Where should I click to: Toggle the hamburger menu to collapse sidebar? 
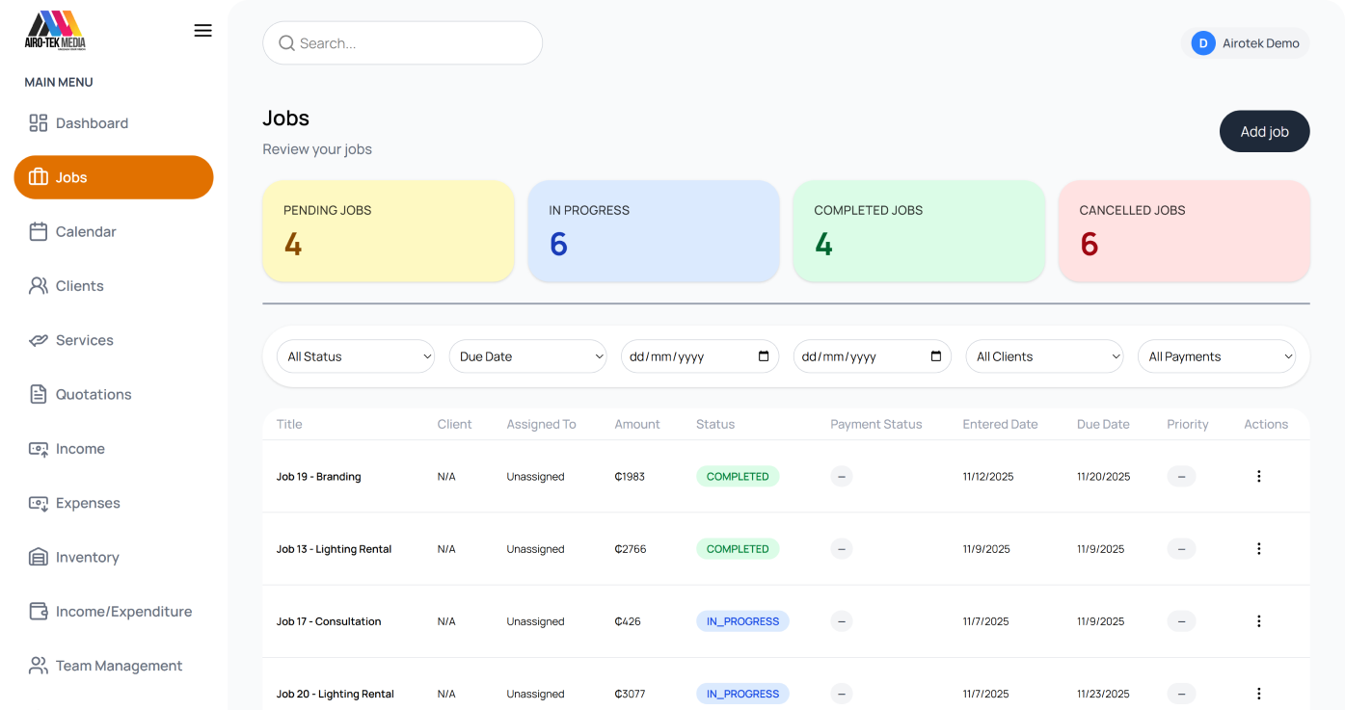click(202, 30)
